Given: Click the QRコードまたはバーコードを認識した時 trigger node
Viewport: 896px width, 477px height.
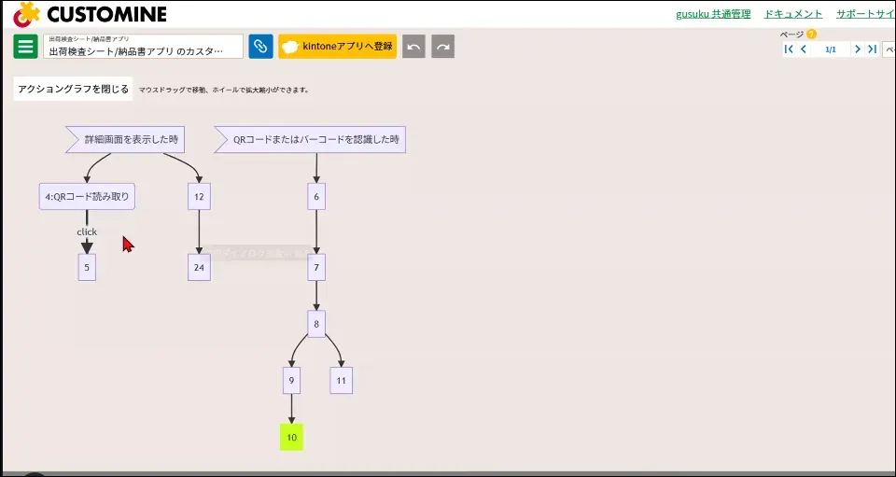Looking at the screenshot, I should pos(311,140).
